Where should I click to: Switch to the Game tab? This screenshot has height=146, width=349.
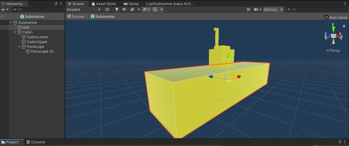coord(131,4)
